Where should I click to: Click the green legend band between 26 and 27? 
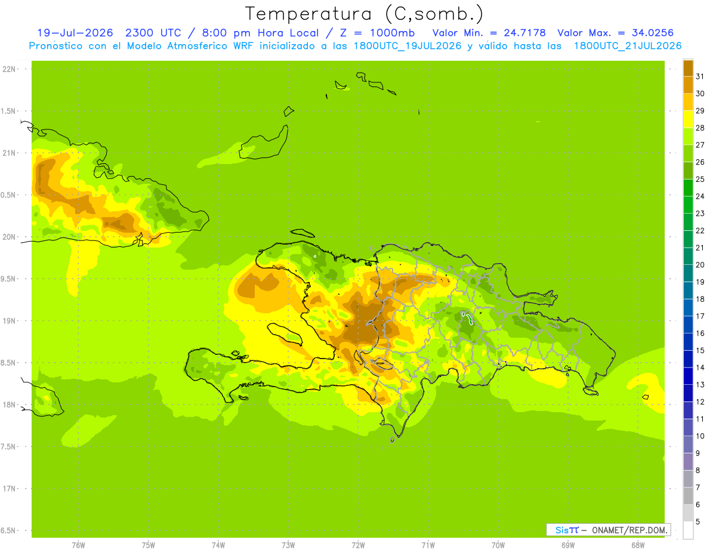(688, 153)
